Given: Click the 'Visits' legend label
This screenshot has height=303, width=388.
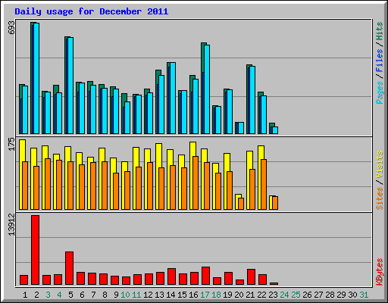Looking at the screenshot, I should [x=379, y=165].
